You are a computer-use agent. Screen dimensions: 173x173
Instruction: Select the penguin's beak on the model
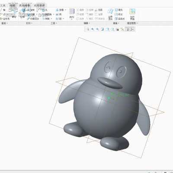click(110, 83)
